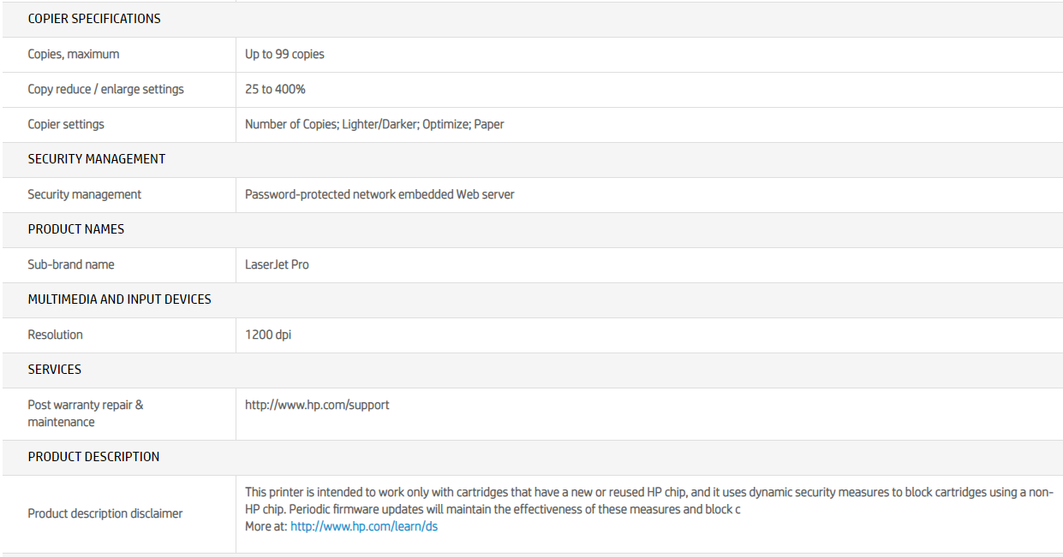
Task: Select the "Copy reduce / enlarge settings" label
Action: coord(105,89)
